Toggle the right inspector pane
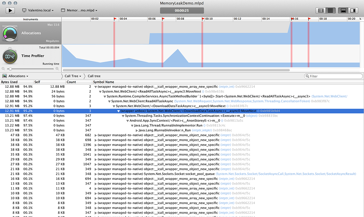Screen dimensions: 364x217 coord(353,11)
